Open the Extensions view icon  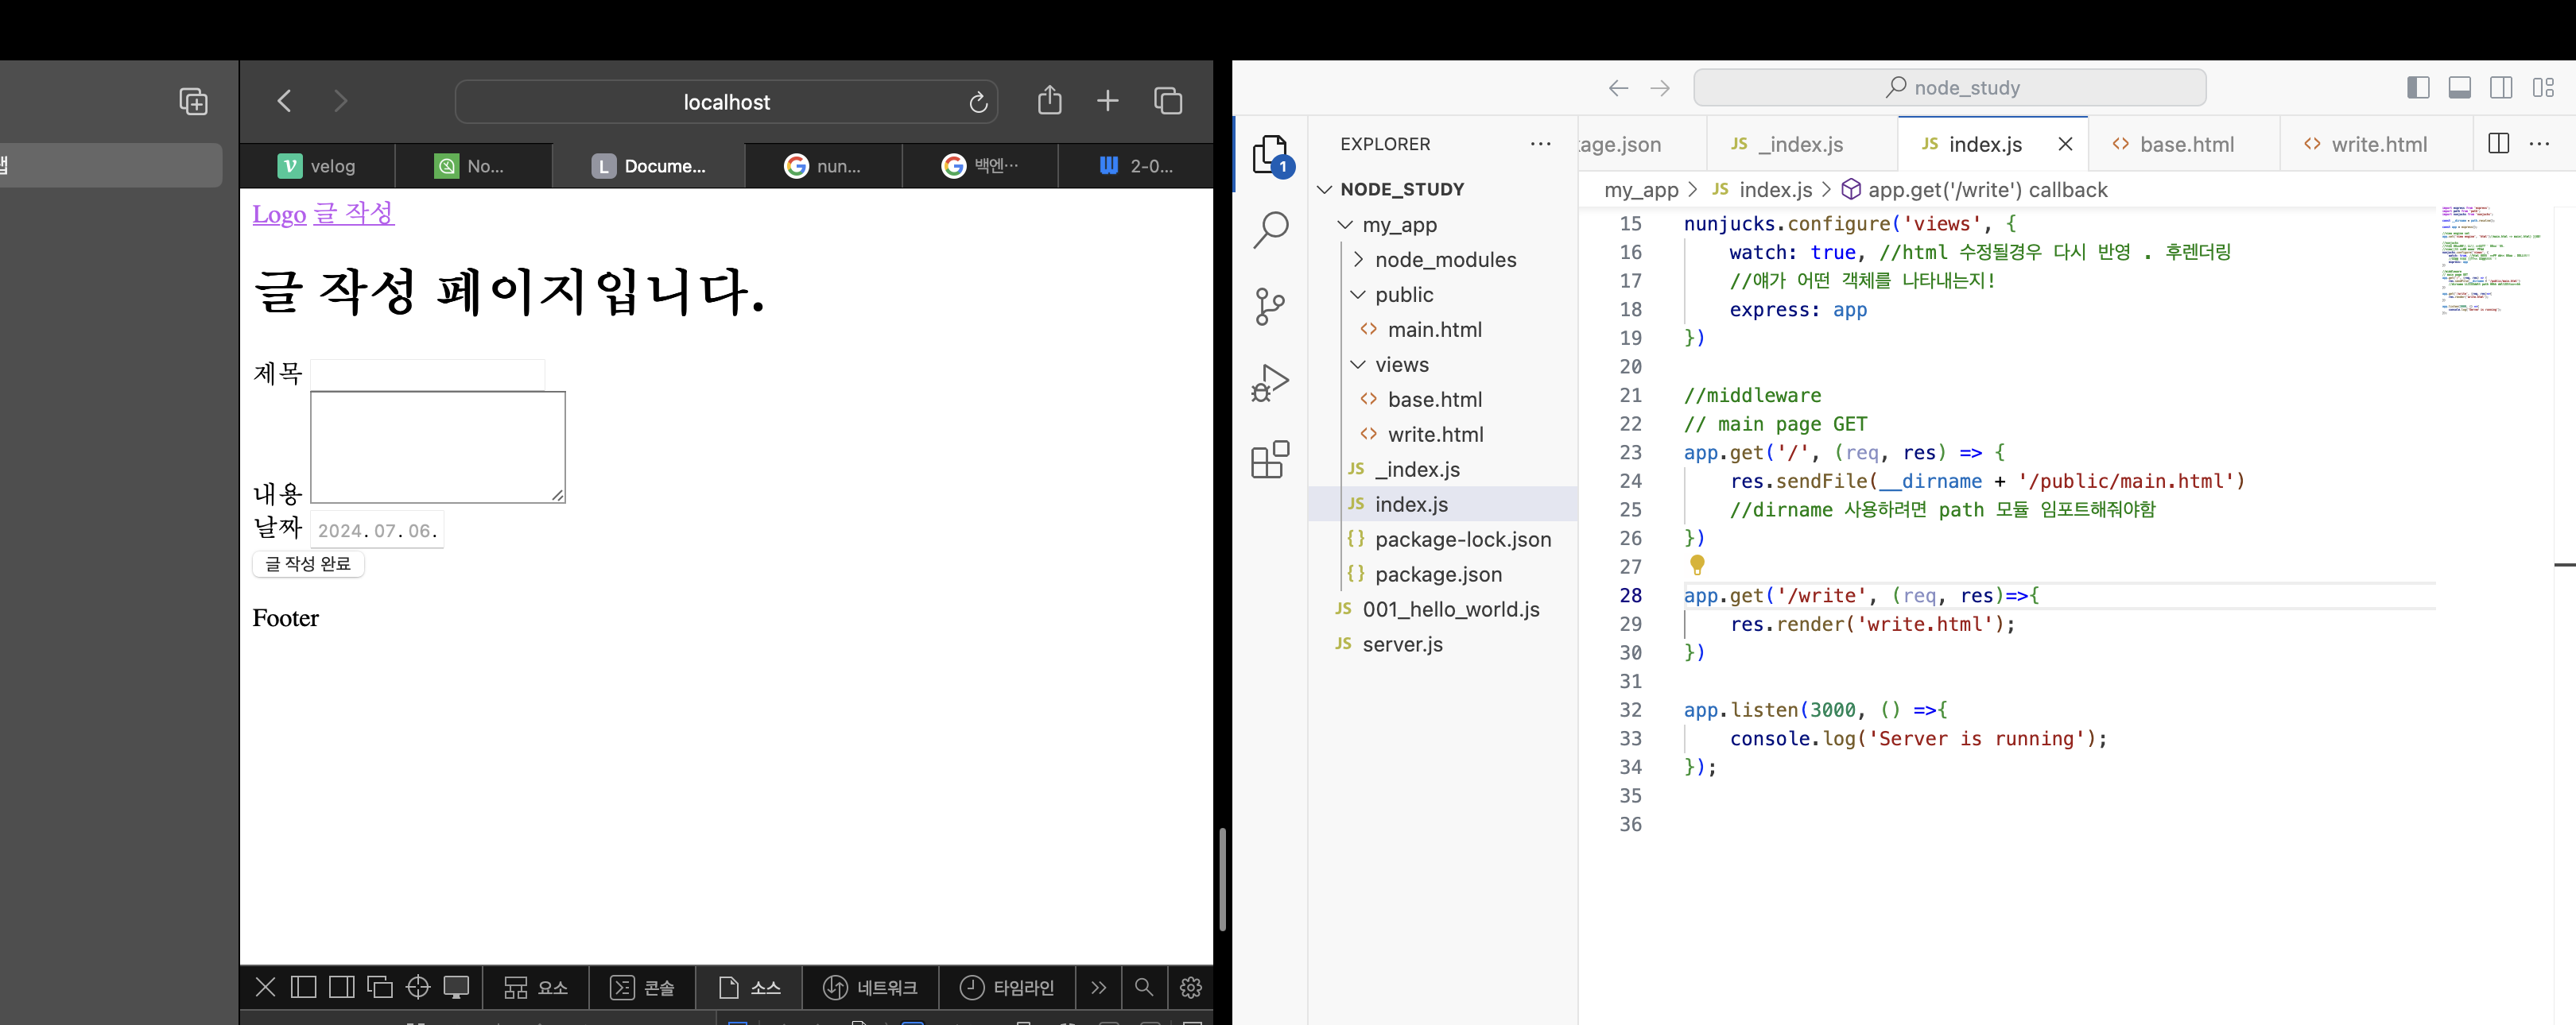(1270, 459)
